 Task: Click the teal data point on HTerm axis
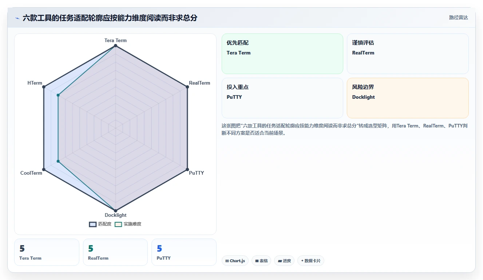tap(58, 95)
